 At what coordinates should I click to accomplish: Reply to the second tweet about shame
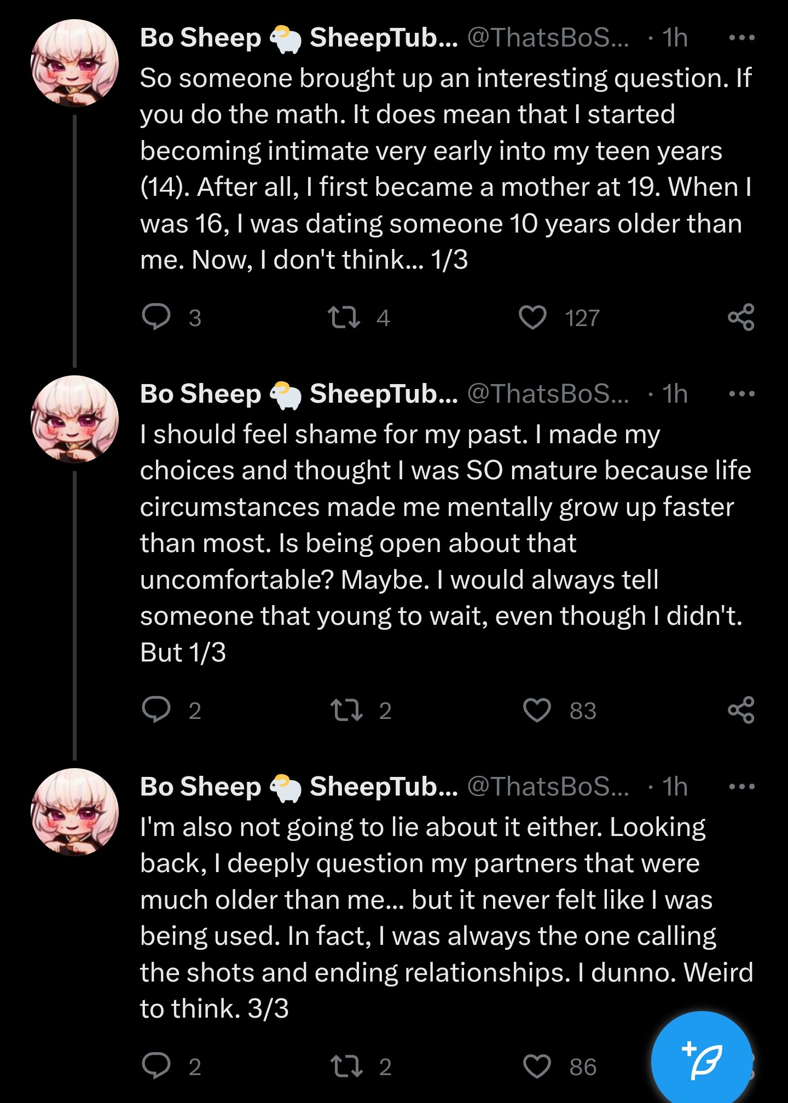click(157, 710)
